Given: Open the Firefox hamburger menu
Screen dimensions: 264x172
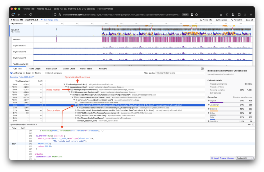Looking at the screenshot, I should point(251,15).
